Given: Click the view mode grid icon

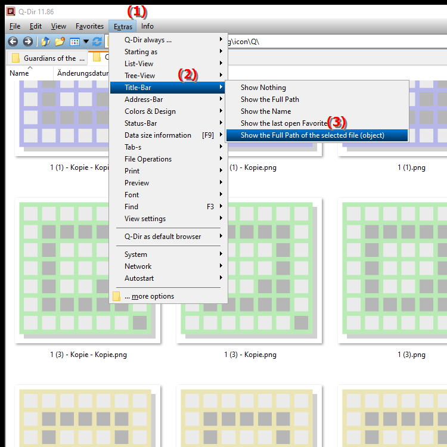Looking at the screenshot, I should click(74, 42).
